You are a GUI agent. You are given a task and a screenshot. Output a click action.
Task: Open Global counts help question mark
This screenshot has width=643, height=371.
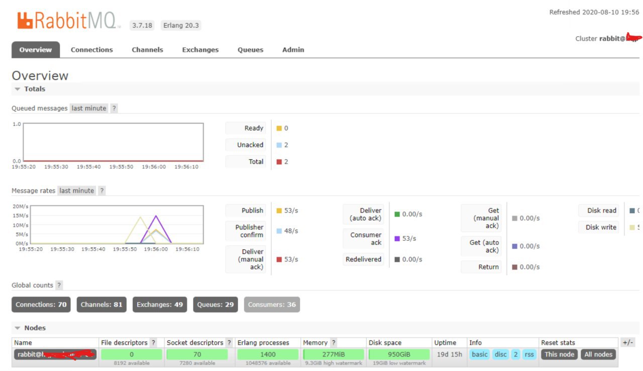(x=59, y=285)
